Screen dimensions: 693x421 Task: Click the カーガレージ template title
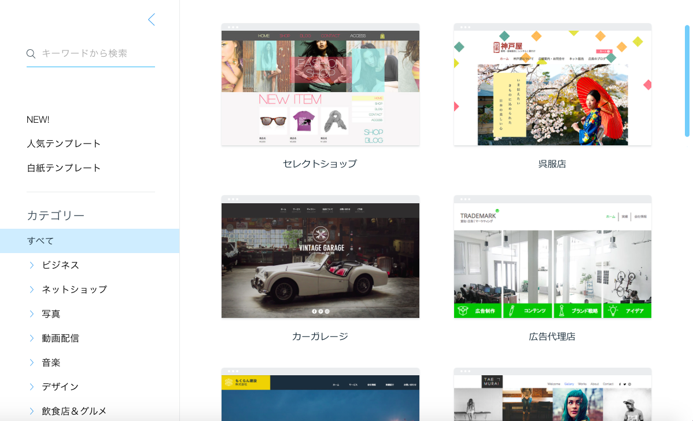point(320,336)
